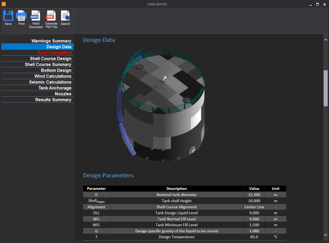Click the DLL parameter cell
The width and height of the screenshot is (329, 243).
[x=96, y=213]
